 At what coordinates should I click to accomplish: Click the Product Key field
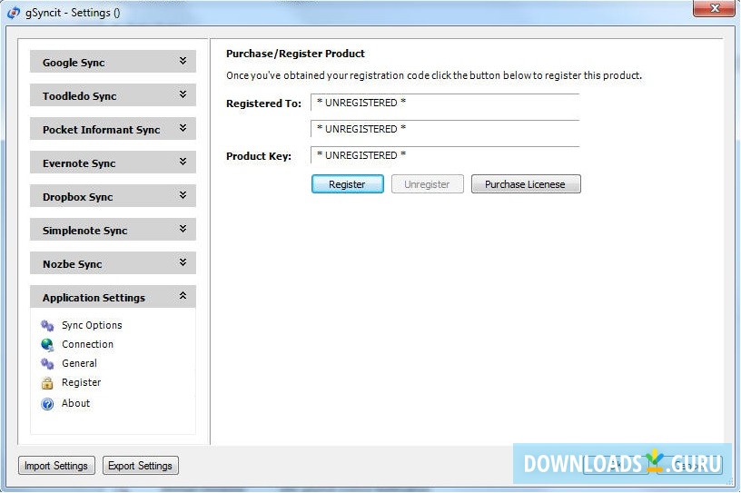click(x=445, y=155)
